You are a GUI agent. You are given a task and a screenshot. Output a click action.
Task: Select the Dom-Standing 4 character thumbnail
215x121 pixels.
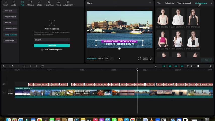[x=163, y=39]
